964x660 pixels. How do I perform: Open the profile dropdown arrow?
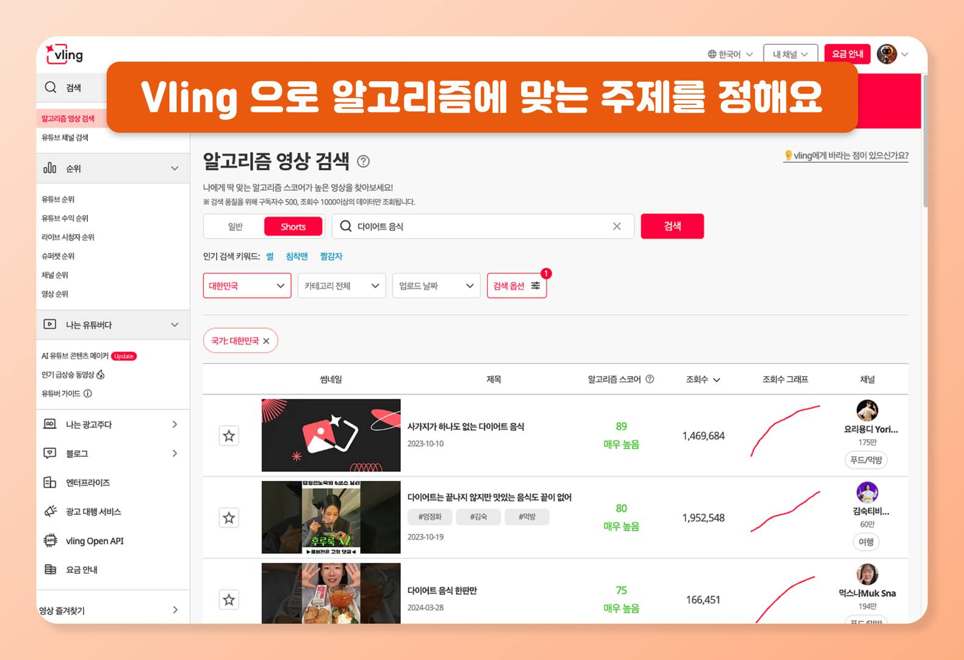pos(905,54)
